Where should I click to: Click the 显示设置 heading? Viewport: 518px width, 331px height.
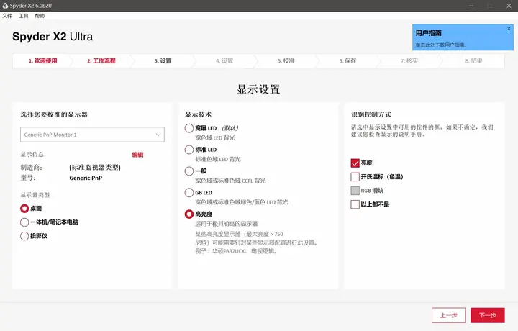point(258,89)
